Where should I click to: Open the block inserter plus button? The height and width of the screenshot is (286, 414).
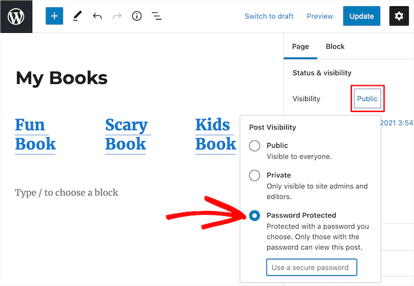(54, 16)
